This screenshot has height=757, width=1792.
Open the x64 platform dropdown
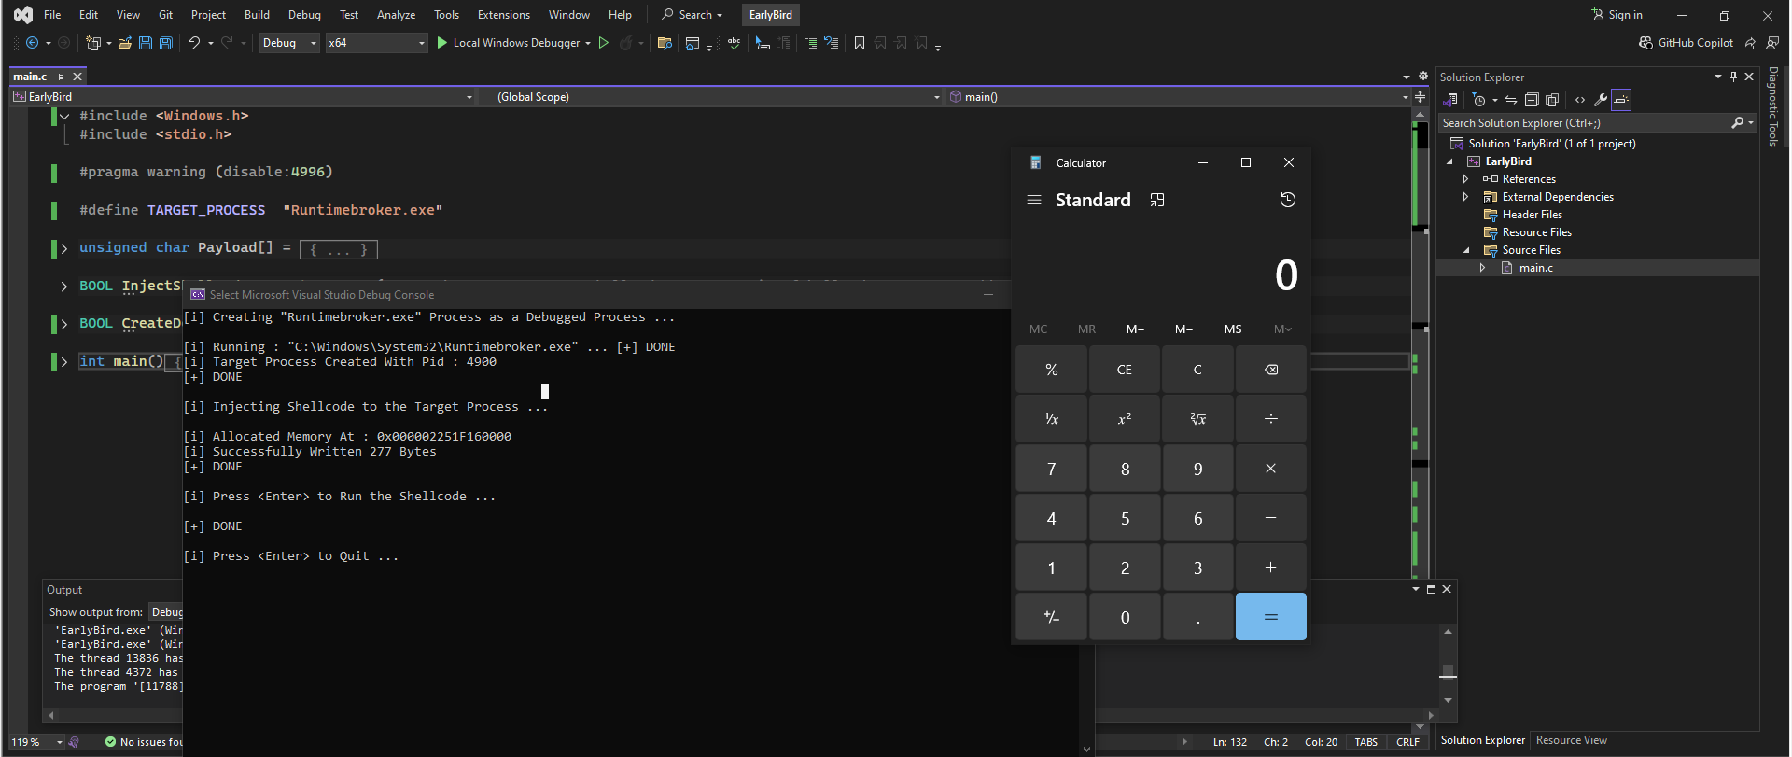[376, 43]
